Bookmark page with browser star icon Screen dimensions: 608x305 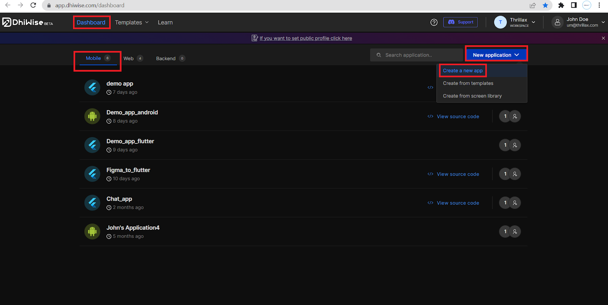pos(545,5)
